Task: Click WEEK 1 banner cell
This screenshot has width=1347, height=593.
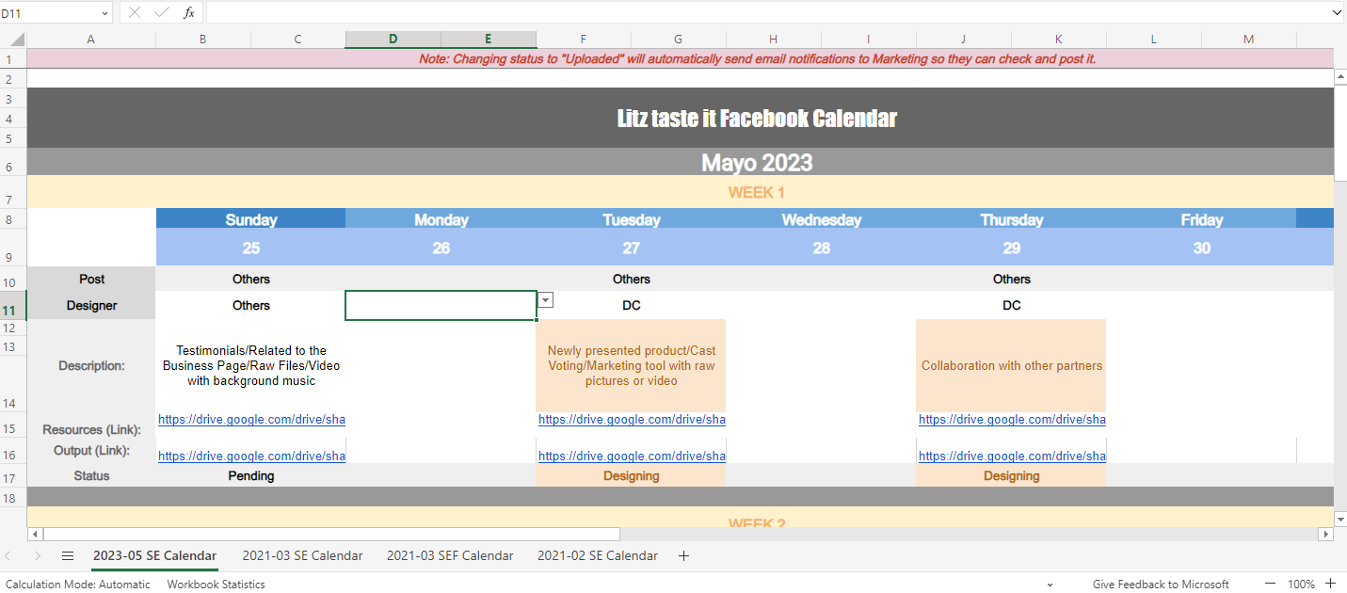Action: click(681, 192)
